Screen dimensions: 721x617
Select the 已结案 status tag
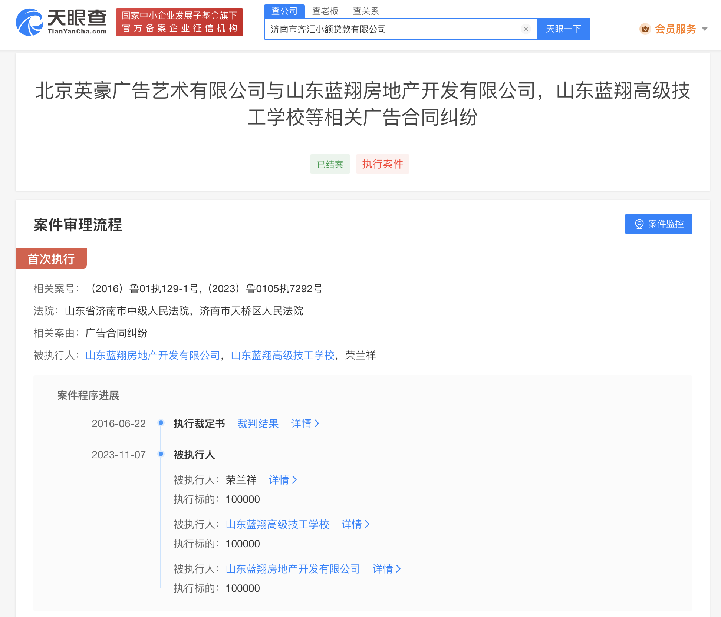[x=330, y=164]
